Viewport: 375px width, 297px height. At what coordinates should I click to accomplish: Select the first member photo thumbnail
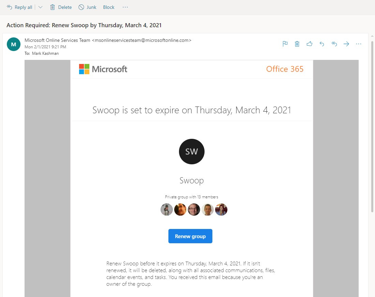[x=167, y=209]
